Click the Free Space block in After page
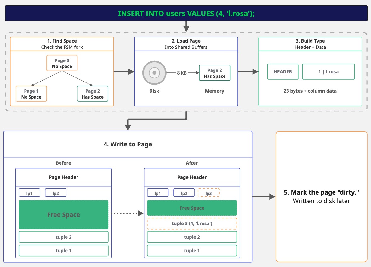The height and width of the screenshot is (267, 371). (x=192, y=208)
